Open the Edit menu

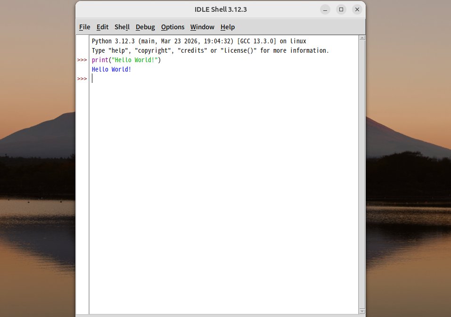tap(102, 27)
